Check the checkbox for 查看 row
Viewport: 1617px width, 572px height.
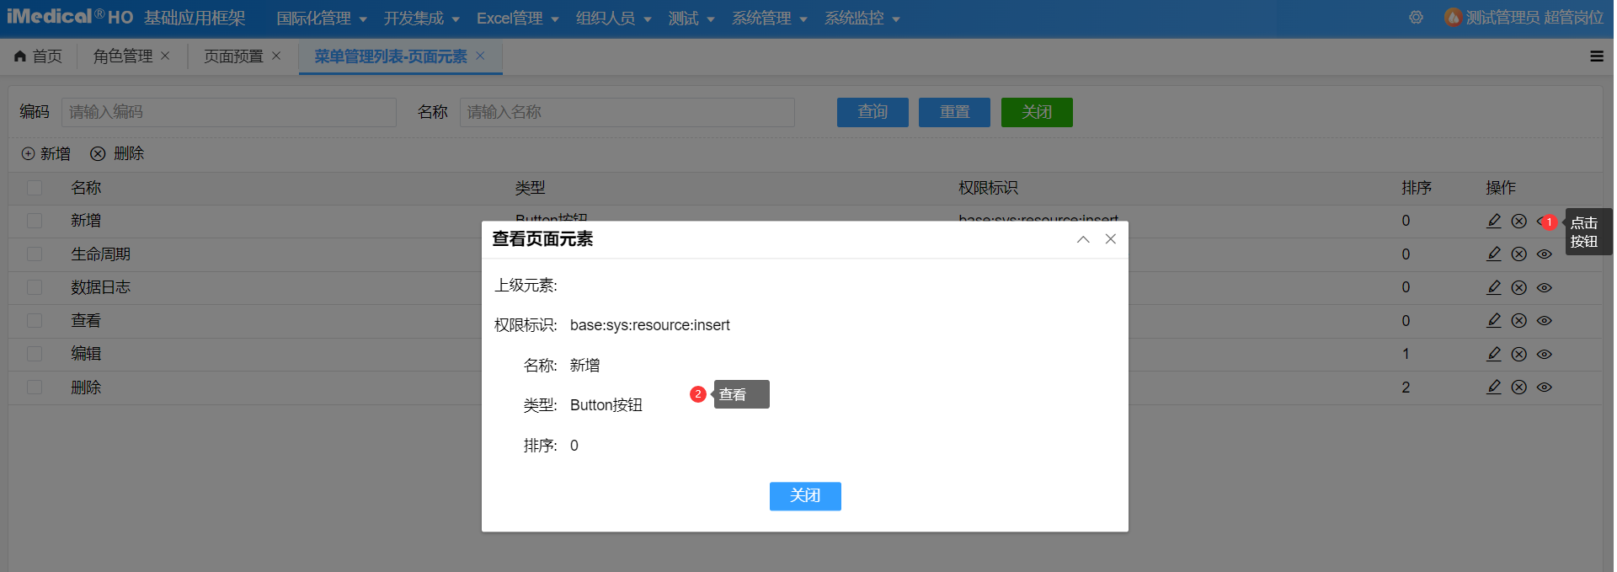tap(35, 320)
